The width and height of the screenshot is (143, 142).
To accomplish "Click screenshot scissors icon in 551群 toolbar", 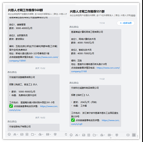I will [77, 135].
